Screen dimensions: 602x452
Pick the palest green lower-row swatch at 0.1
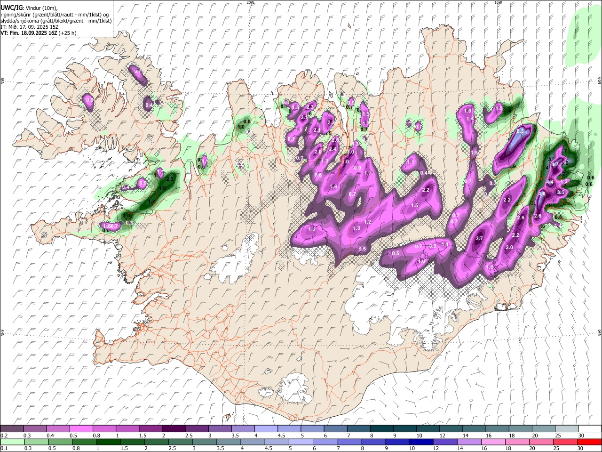[x=12, y=442]
